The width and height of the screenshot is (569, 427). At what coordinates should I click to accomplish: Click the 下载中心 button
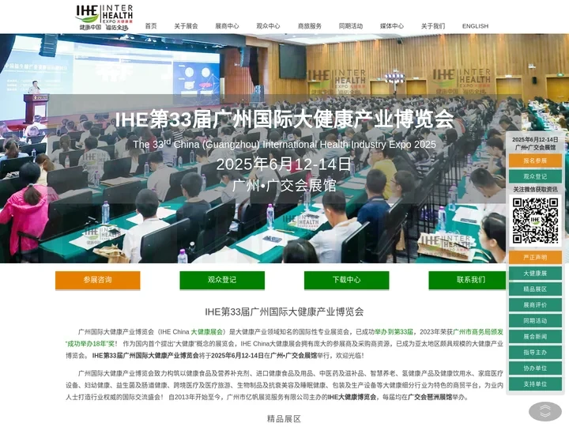tap(347, 280)
